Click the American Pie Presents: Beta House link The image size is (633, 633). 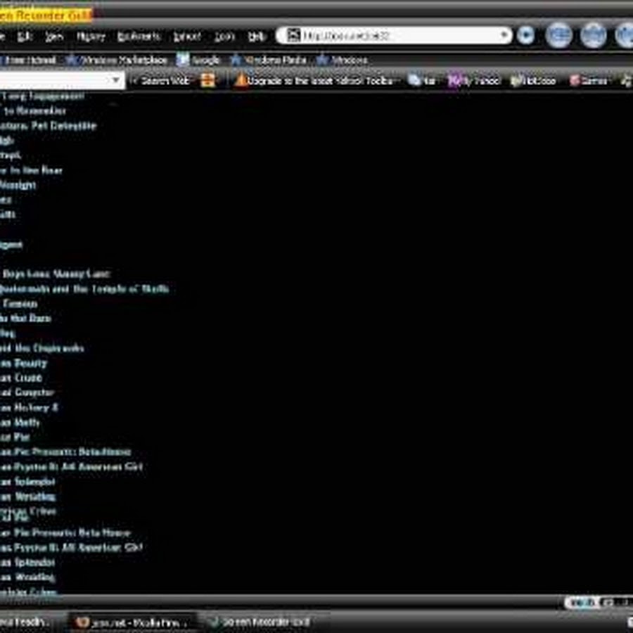coord(65,532)
